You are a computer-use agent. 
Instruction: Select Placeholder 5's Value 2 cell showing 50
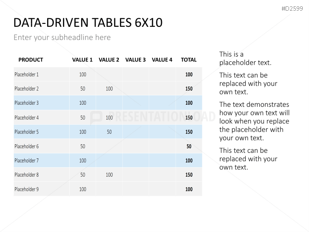(109, 132)
